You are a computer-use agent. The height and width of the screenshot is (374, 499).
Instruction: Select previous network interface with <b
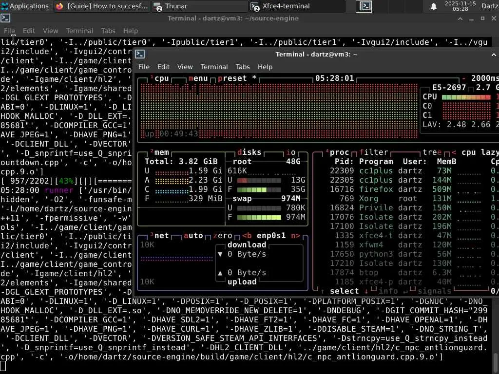pyautogui.click(x=247, y=236)
